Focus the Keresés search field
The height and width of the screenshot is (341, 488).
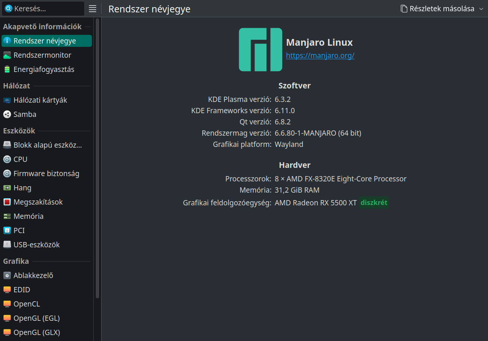[x=43, y=9]
